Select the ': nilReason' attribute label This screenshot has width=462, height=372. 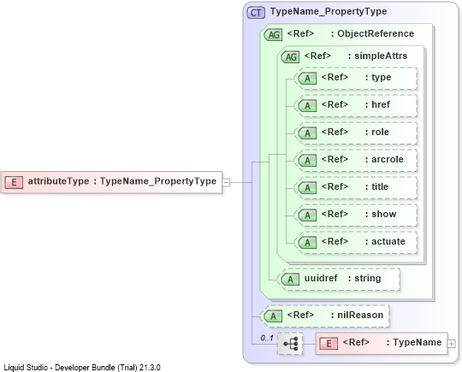pyautogui.click(x=357, y=316)
